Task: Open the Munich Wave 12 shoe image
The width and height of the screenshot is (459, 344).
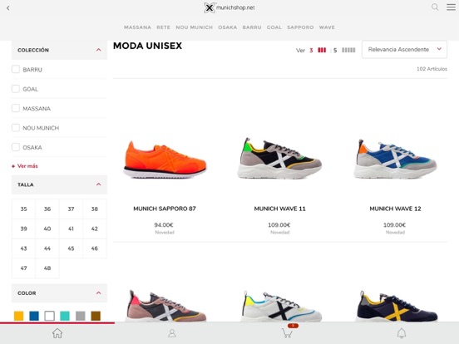Action: tap(395, 160)
